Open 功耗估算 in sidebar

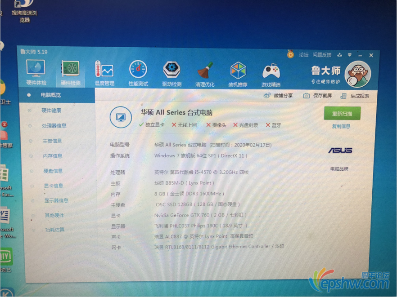point(55,230)
